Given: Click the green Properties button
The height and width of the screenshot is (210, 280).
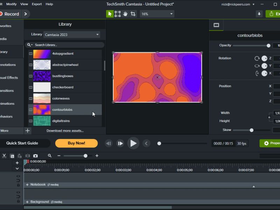Looking at the screenshot, I should coord(270,143).
